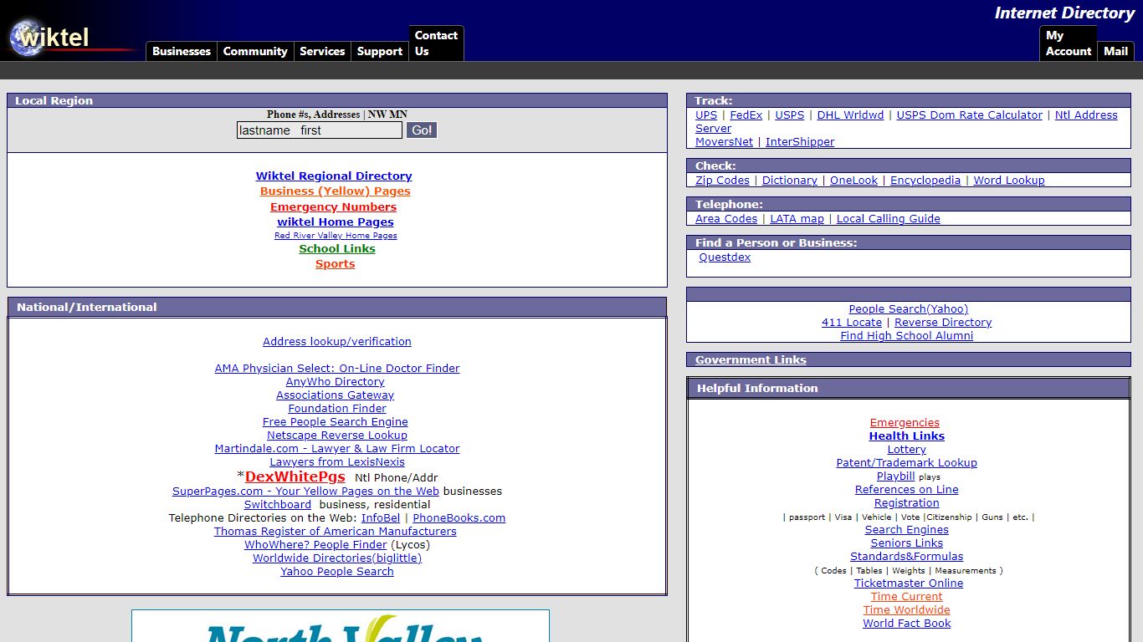Screen dimensions: 1143x642
Task: Open School Links link
Action: click(x=337, y=249)
